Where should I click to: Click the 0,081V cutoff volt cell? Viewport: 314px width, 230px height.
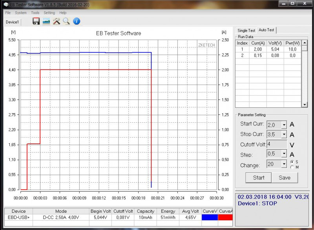[123, 217]
